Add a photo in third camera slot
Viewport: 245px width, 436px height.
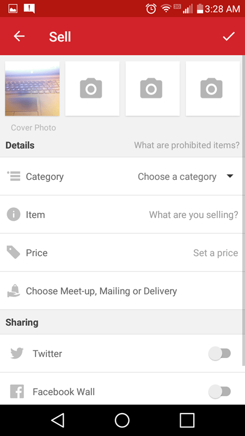(152, 88)
